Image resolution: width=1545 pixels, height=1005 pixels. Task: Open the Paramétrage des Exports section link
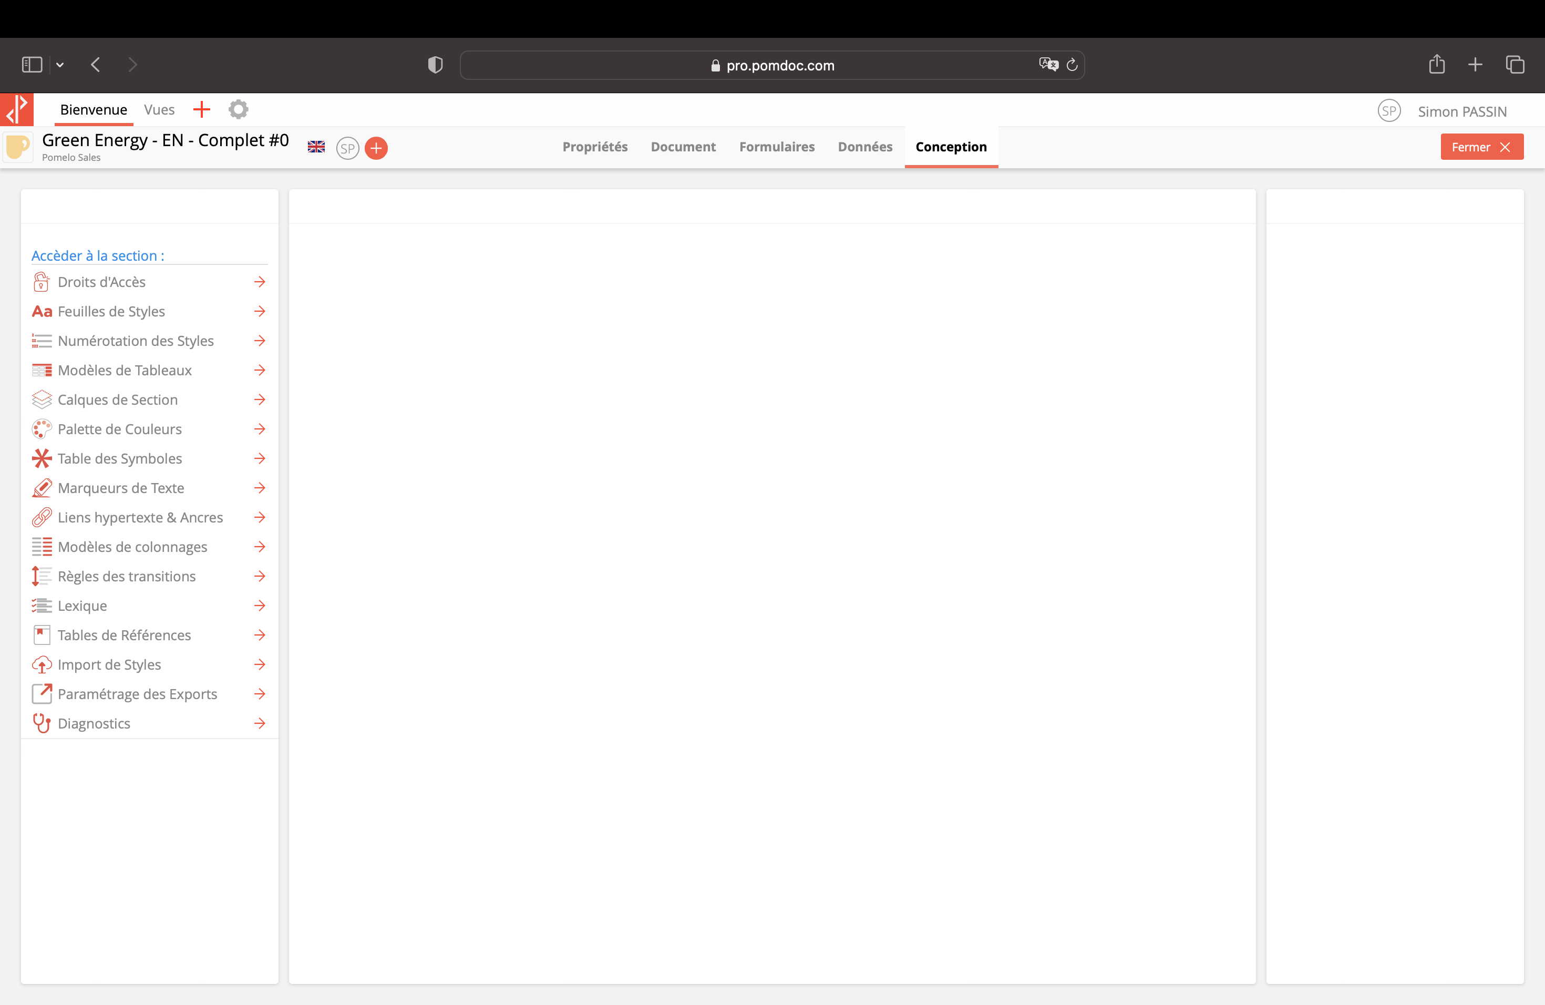pos(137,694)
